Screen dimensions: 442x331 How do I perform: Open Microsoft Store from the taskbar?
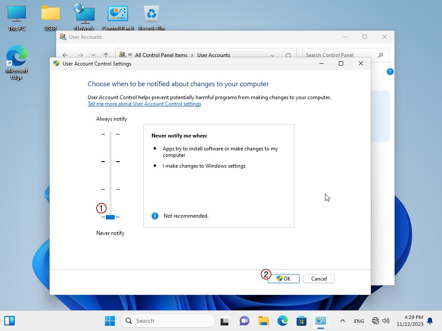point(301,321)
